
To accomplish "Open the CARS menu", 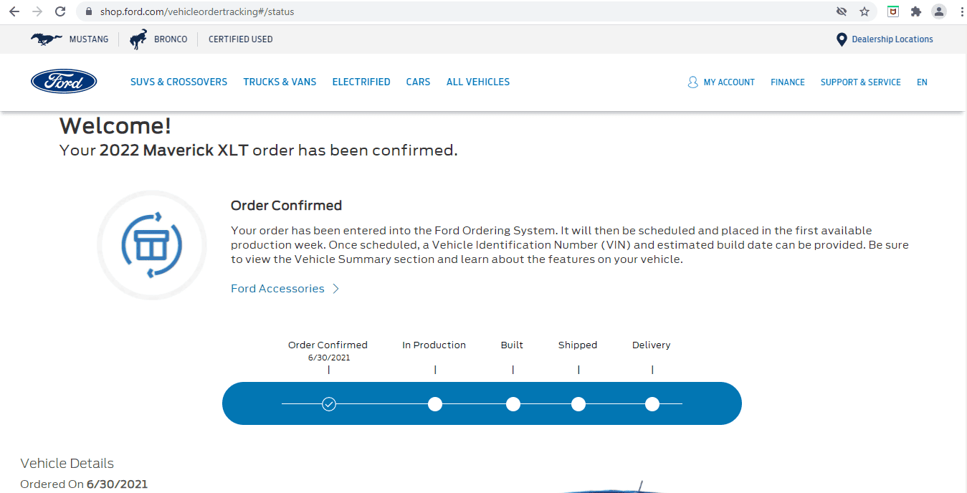I will click(418, 82).
